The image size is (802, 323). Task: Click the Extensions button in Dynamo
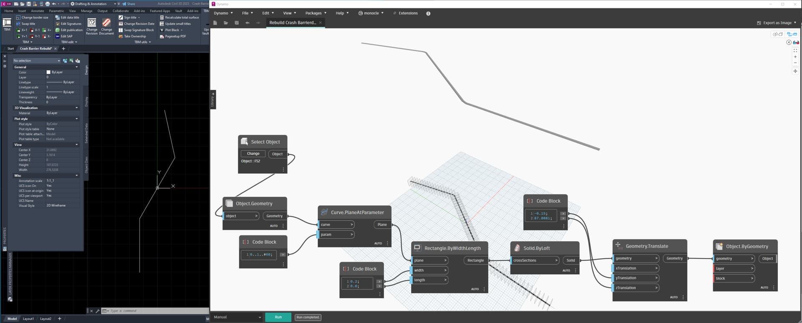tap(405, 13)
